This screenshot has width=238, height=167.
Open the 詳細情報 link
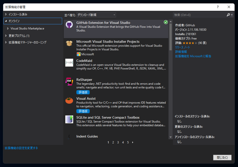pyautogui.click(x=181, y=51)
